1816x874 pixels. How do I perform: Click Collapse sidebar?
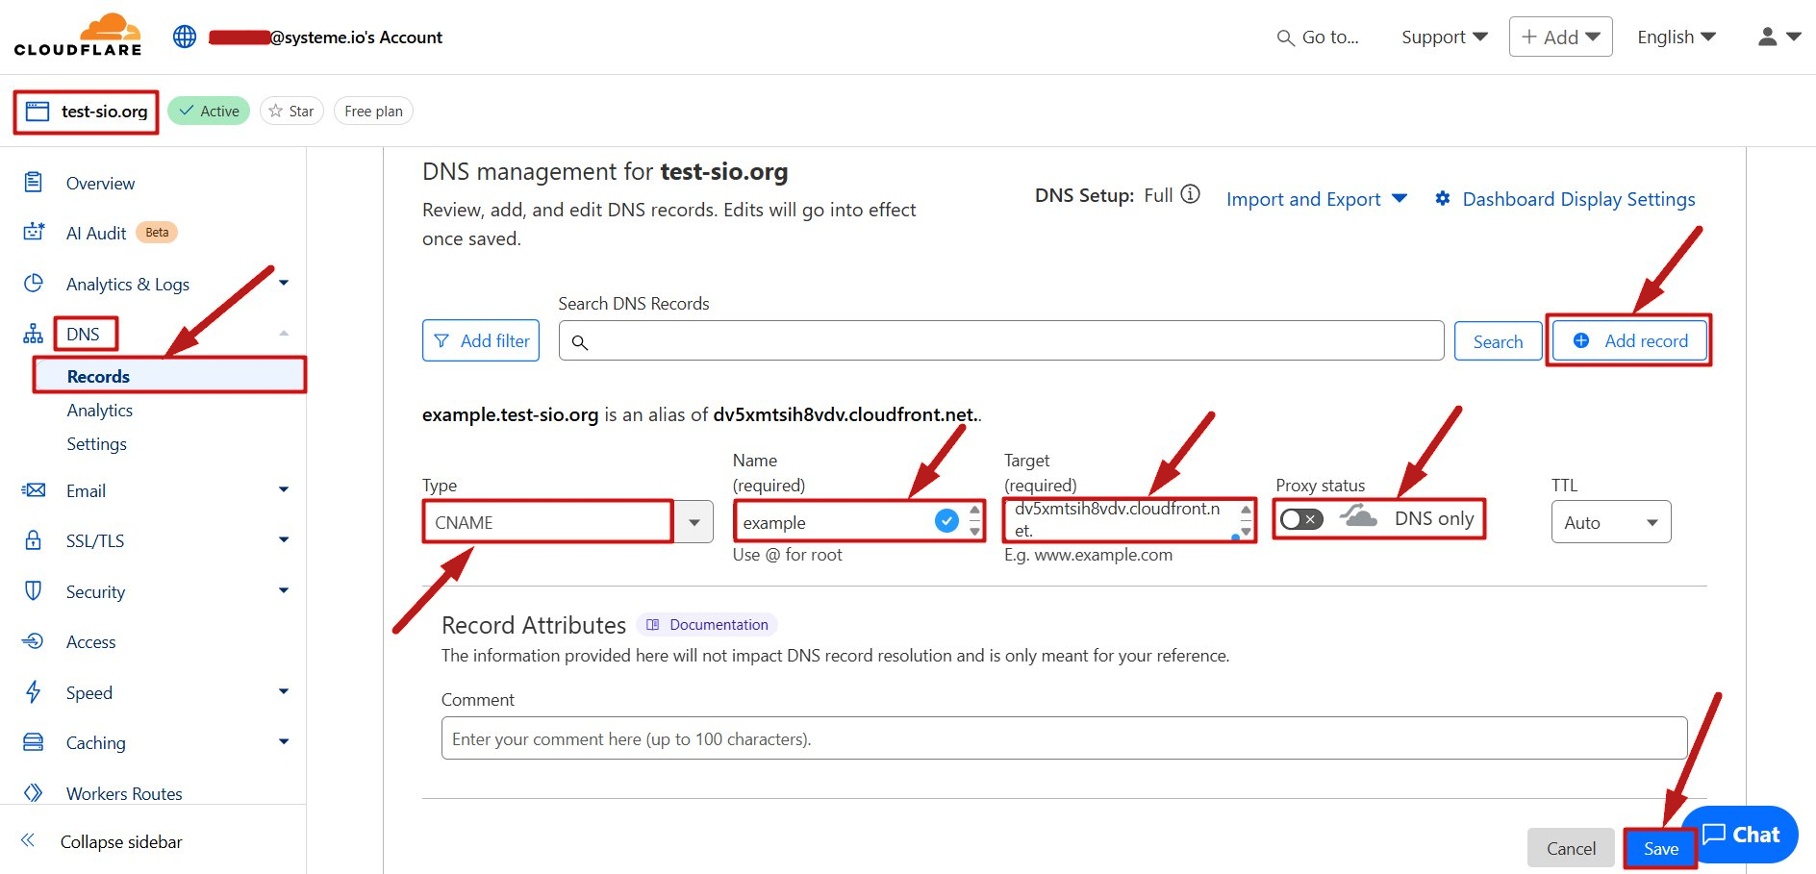[x=121, y=841]
